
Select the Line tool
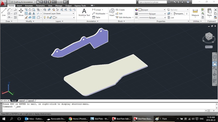(x=4, y=12)
